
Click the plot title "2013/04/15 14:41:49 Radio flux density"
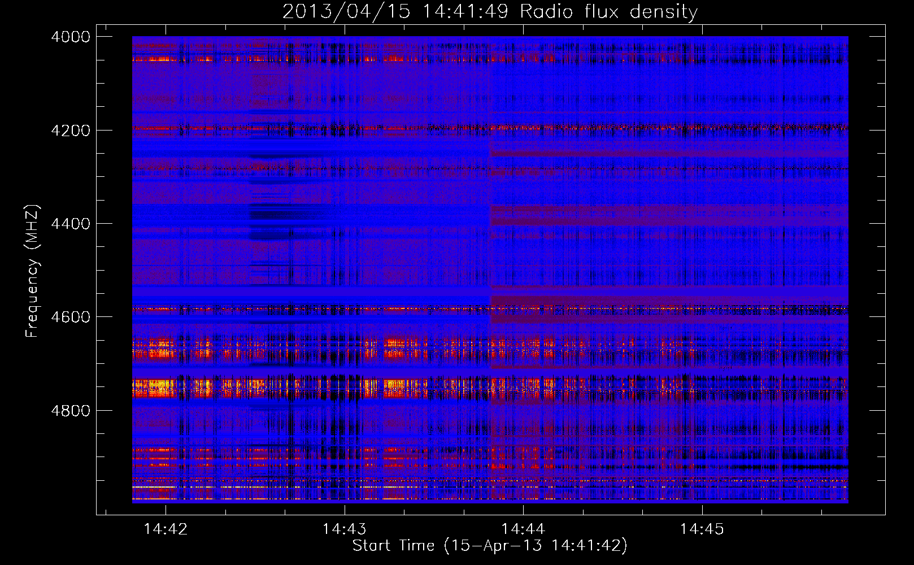[x=490, y=11]
